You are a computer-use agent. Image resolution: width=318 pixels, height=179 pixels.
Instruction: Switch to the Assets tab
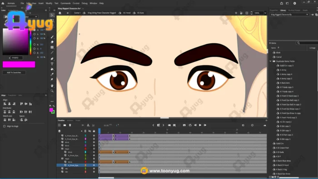pyautogui.click(x=305, y=10)
